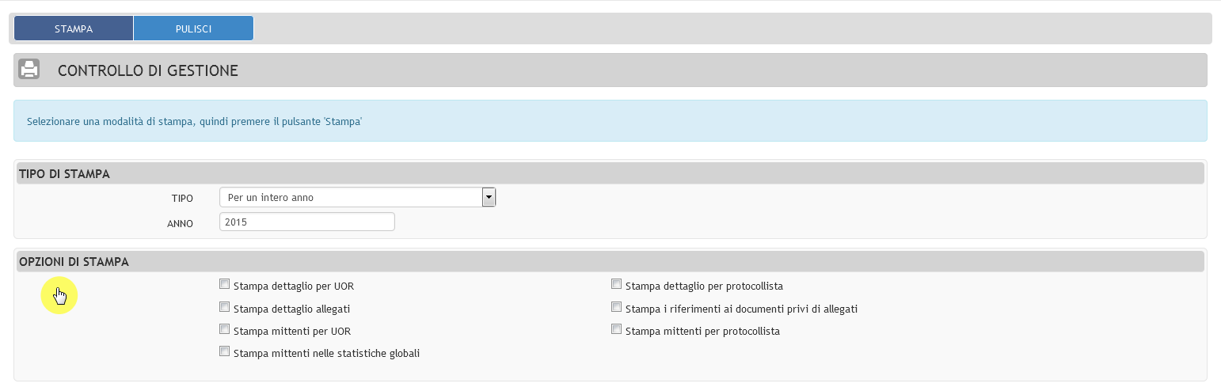Click the TIPO field label
The image size is (1221, 387).
pos(182,199)
